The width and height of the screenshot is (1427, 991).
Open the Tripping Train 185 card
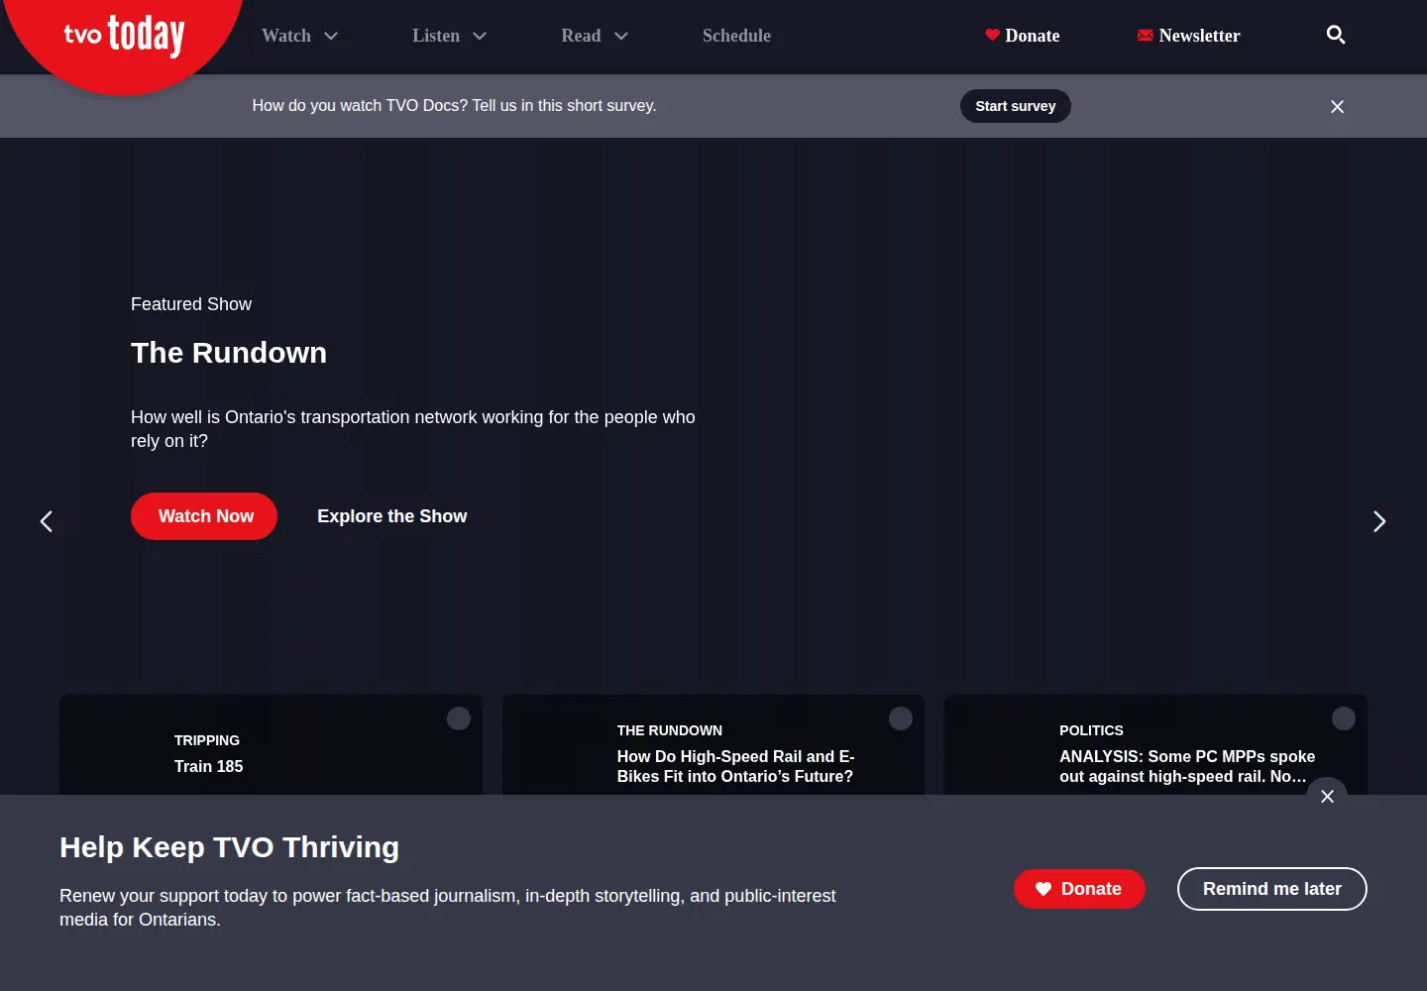coord(271,745)
